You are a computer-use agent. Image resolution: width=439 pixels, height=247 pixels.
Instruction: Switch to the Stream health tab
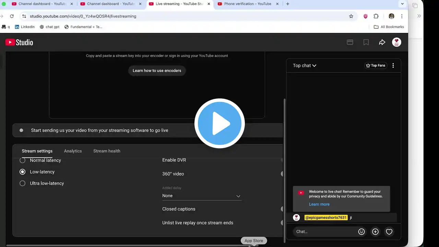[107, 151]
